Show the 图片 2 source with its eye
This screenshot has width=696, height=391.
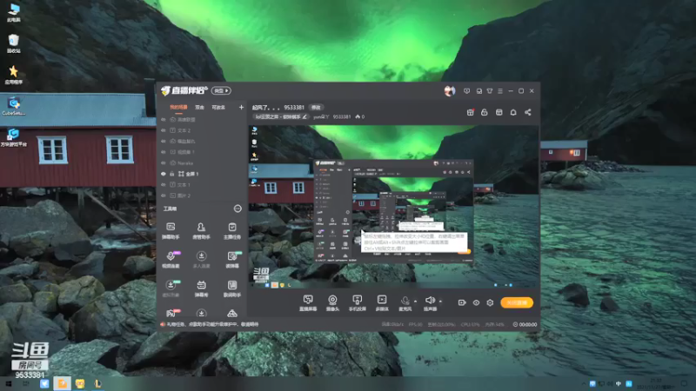click(164, 195)
